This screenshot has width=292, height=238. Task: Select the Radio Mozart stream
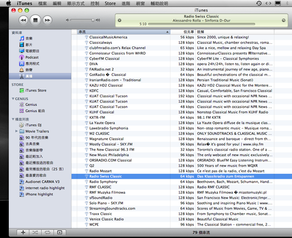click(181, 171)
